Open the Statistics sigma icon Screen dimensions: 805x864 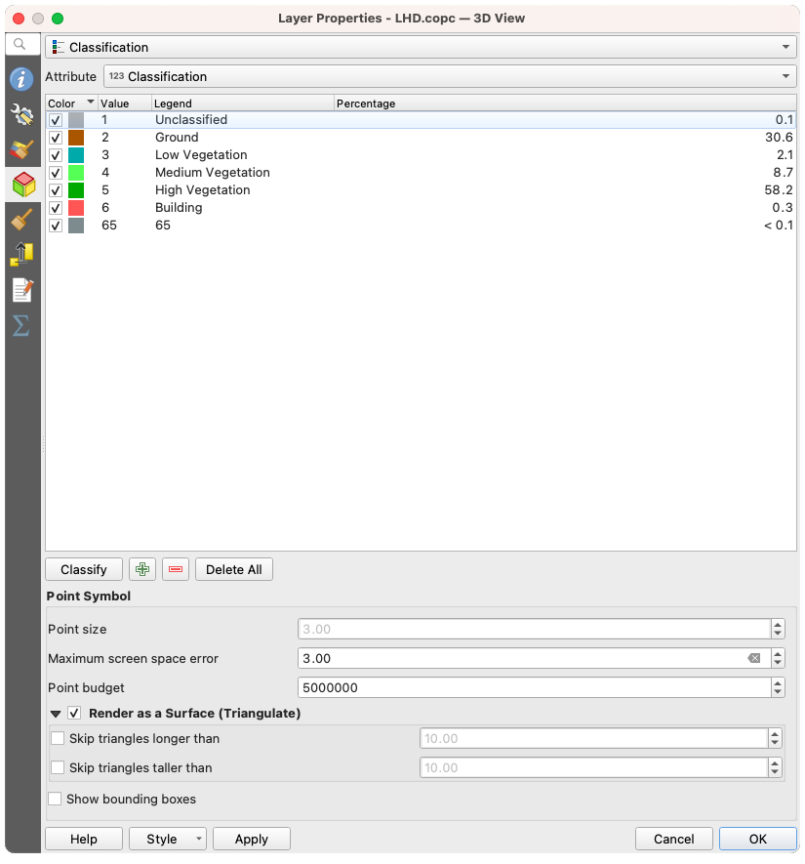(x=20, y=325)
